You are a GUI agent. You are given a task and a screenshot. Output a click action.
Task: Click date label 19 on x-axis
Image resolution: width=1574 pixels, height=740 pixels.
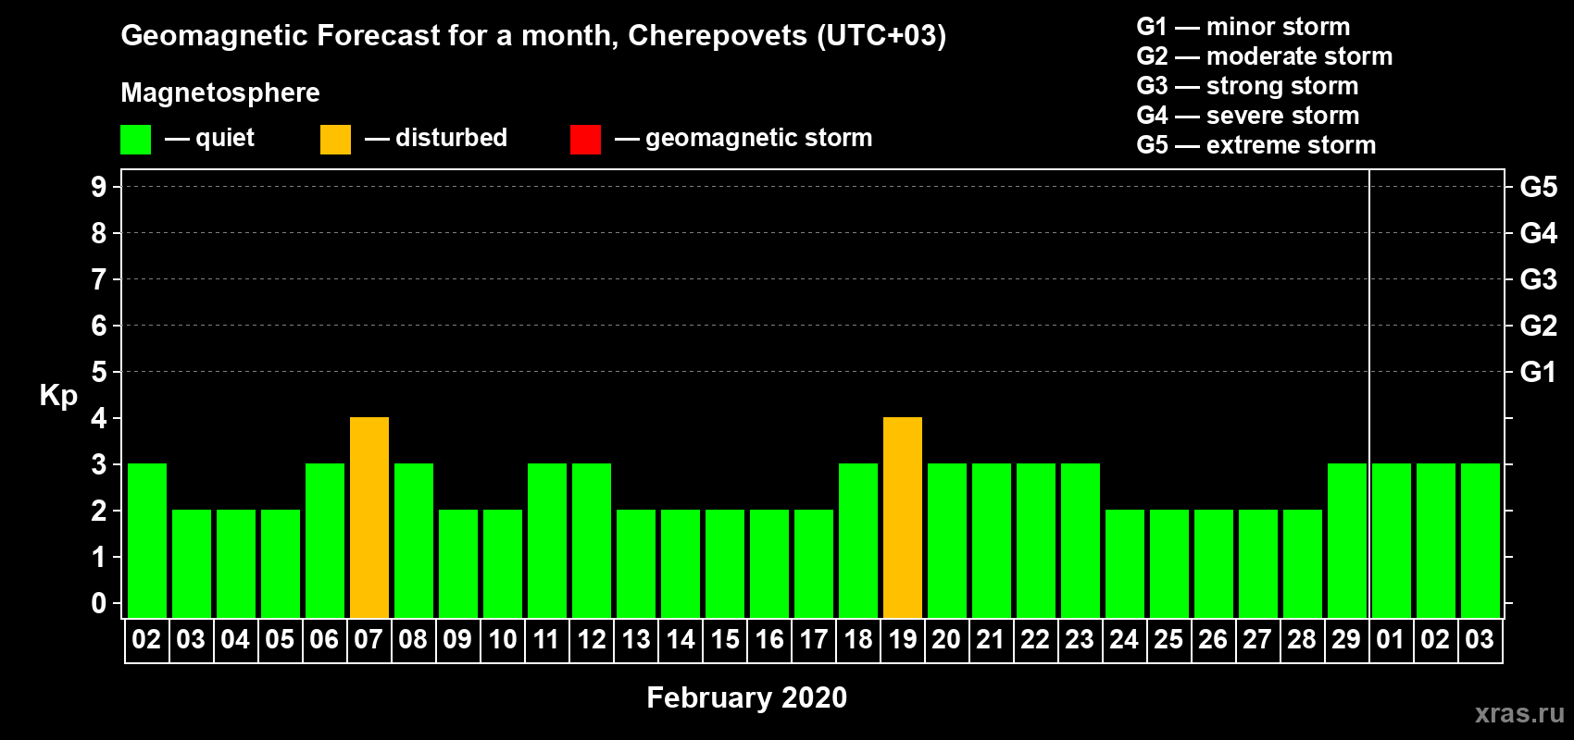pos(902,639)
